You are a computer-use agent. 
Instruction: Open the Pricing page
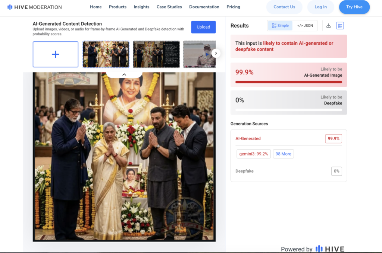[233, 7]
